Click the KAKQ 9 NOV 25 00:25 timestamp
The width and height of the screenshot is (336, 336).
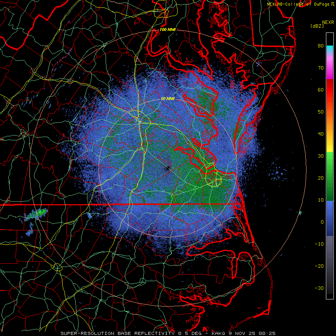(243, 333)
